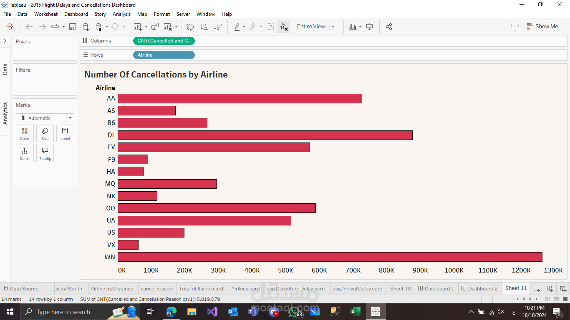Click the Data Source tab button
The image size is (570, 320).
(21, 288)
